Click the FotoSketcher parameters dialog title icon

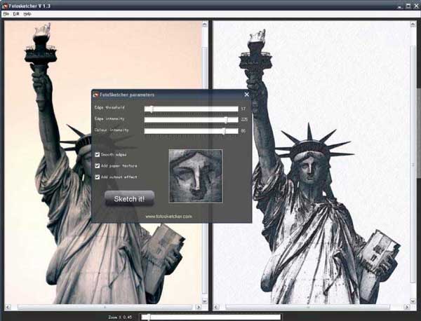(96, 95)
